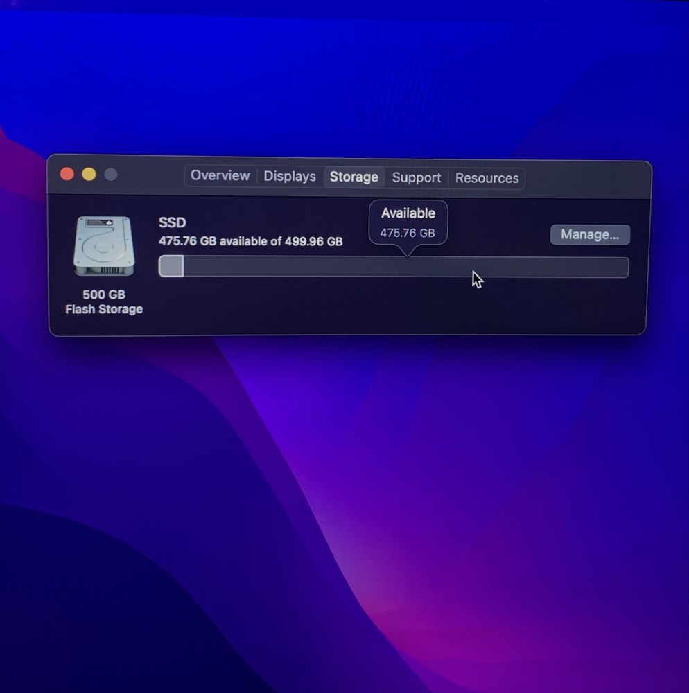The width and height of the screenshot is (689, 693).
Task: Click the Manage... button
Action: (x=590, y=235)
